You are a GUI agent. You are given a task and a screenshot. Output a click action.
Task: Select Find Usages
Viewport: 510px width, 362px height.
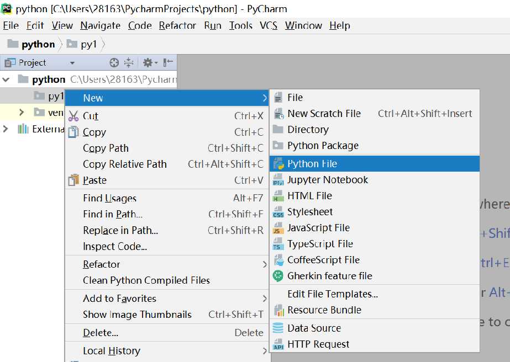point(166,198)
